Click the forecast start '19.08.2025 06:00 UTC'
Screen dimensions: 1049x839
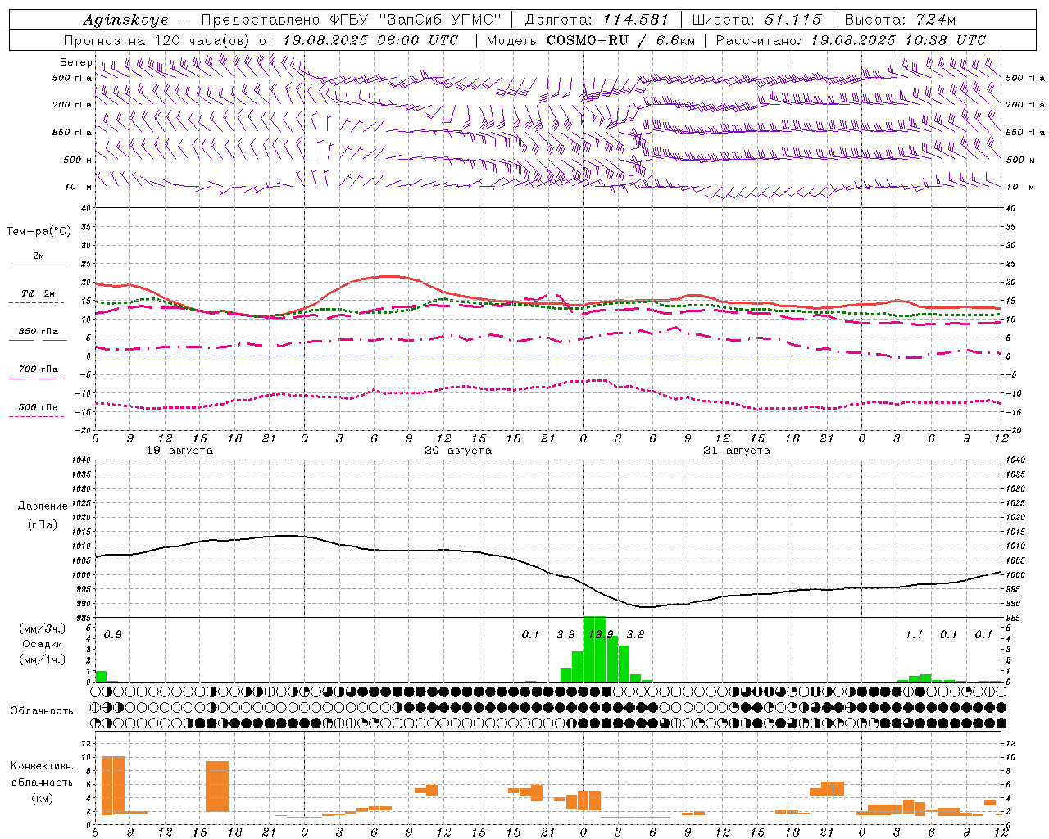pos(370,40)
